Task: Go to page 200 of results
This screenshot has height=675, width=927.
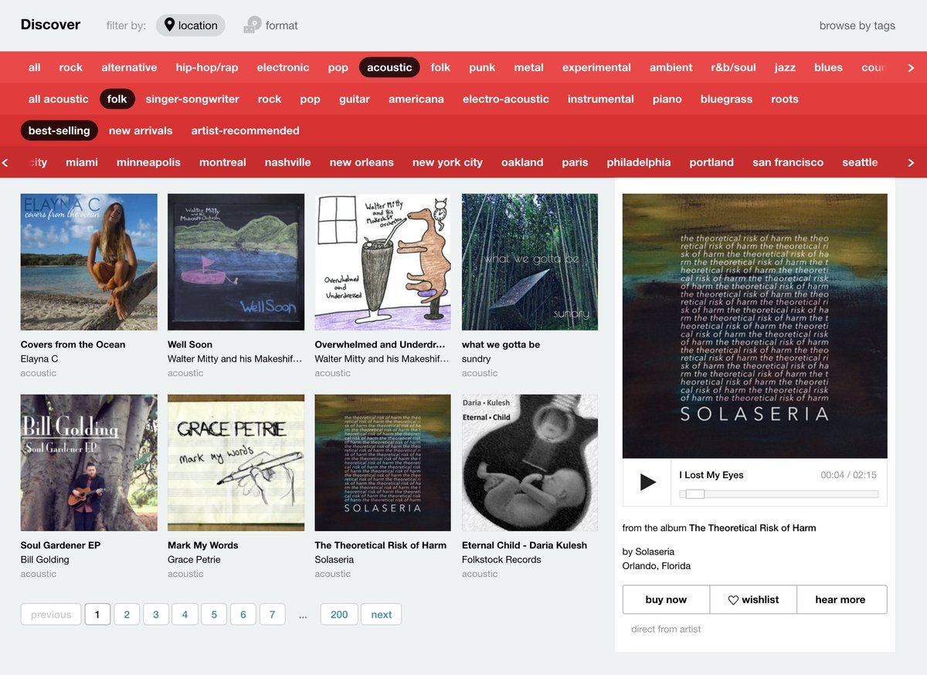Action: coord(339,615)
